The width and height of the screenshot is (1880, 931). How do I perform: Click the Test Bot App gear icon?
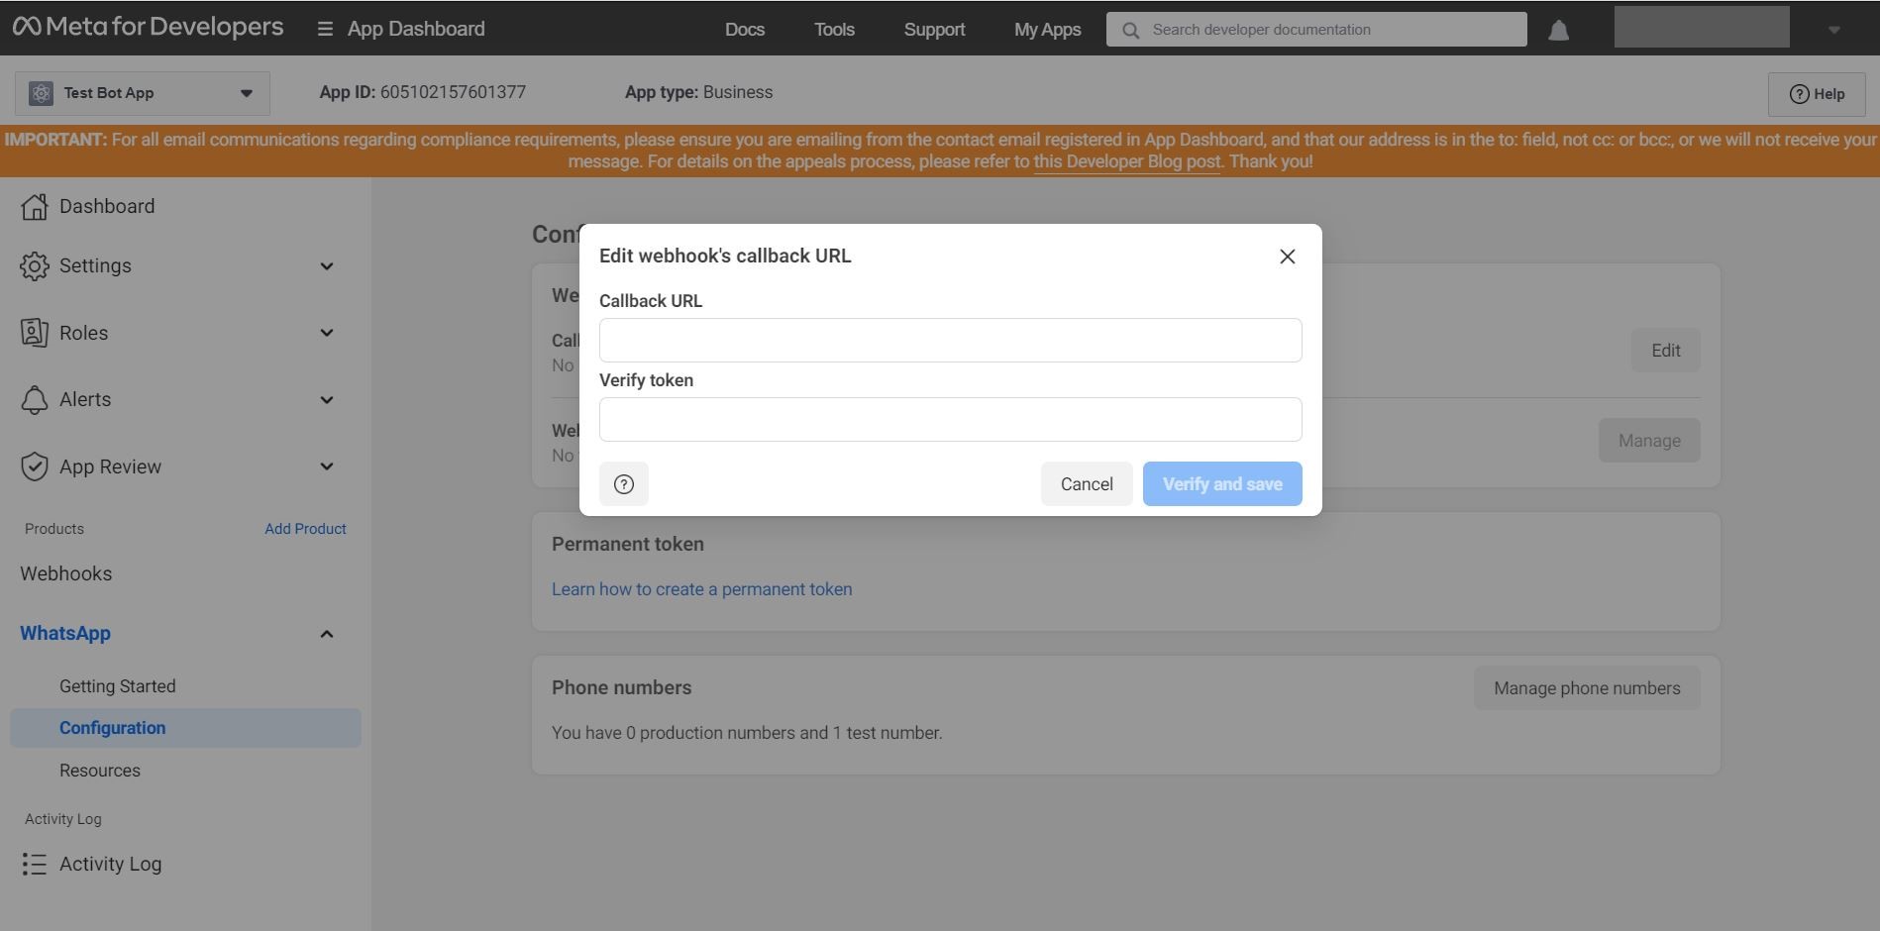click(41, 93)
